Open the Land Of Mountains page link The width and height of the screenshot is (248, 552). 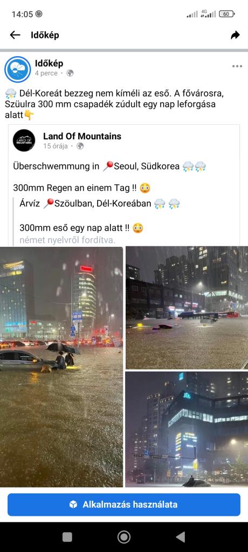[82, 136]
